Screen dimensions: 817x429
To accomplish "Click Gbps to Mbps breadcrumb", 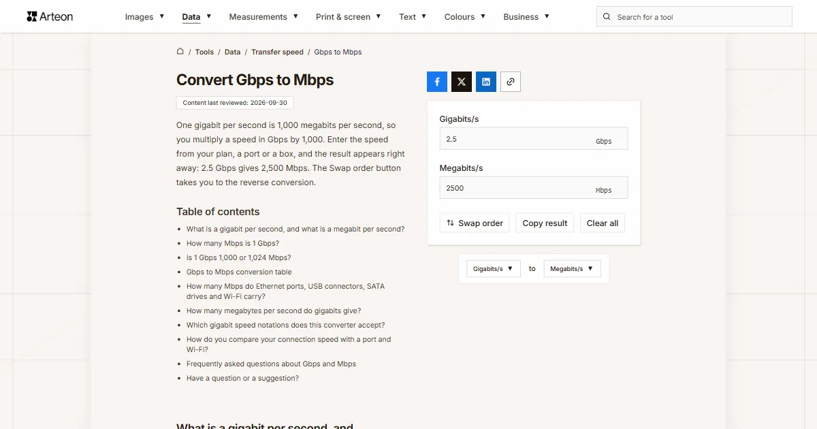I will tap(338, 52).
